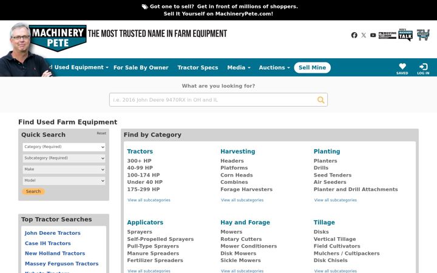This screenshot has width=437, height=273.
Task: Open the Hay and Forage category heading
Action: click(245, 222)
